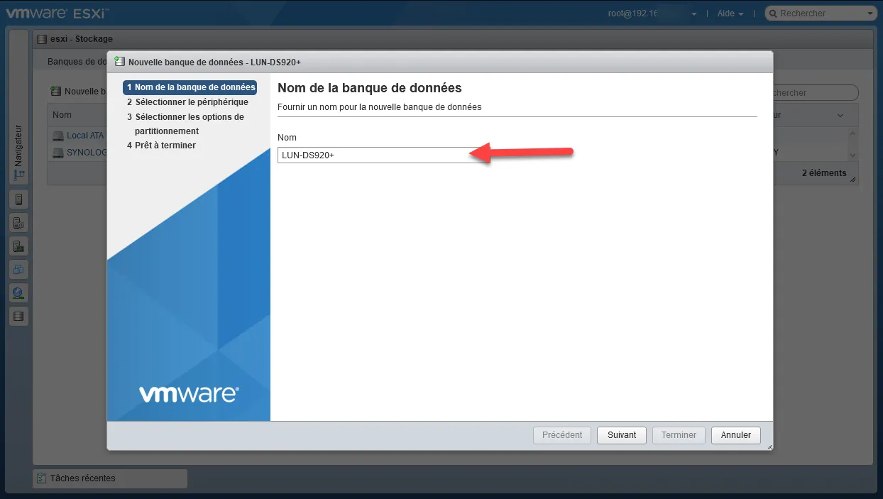883x499 pixels.
Task: Click the search magnifier icon in header
Action: pyautogui.click(x=773, y=13)
